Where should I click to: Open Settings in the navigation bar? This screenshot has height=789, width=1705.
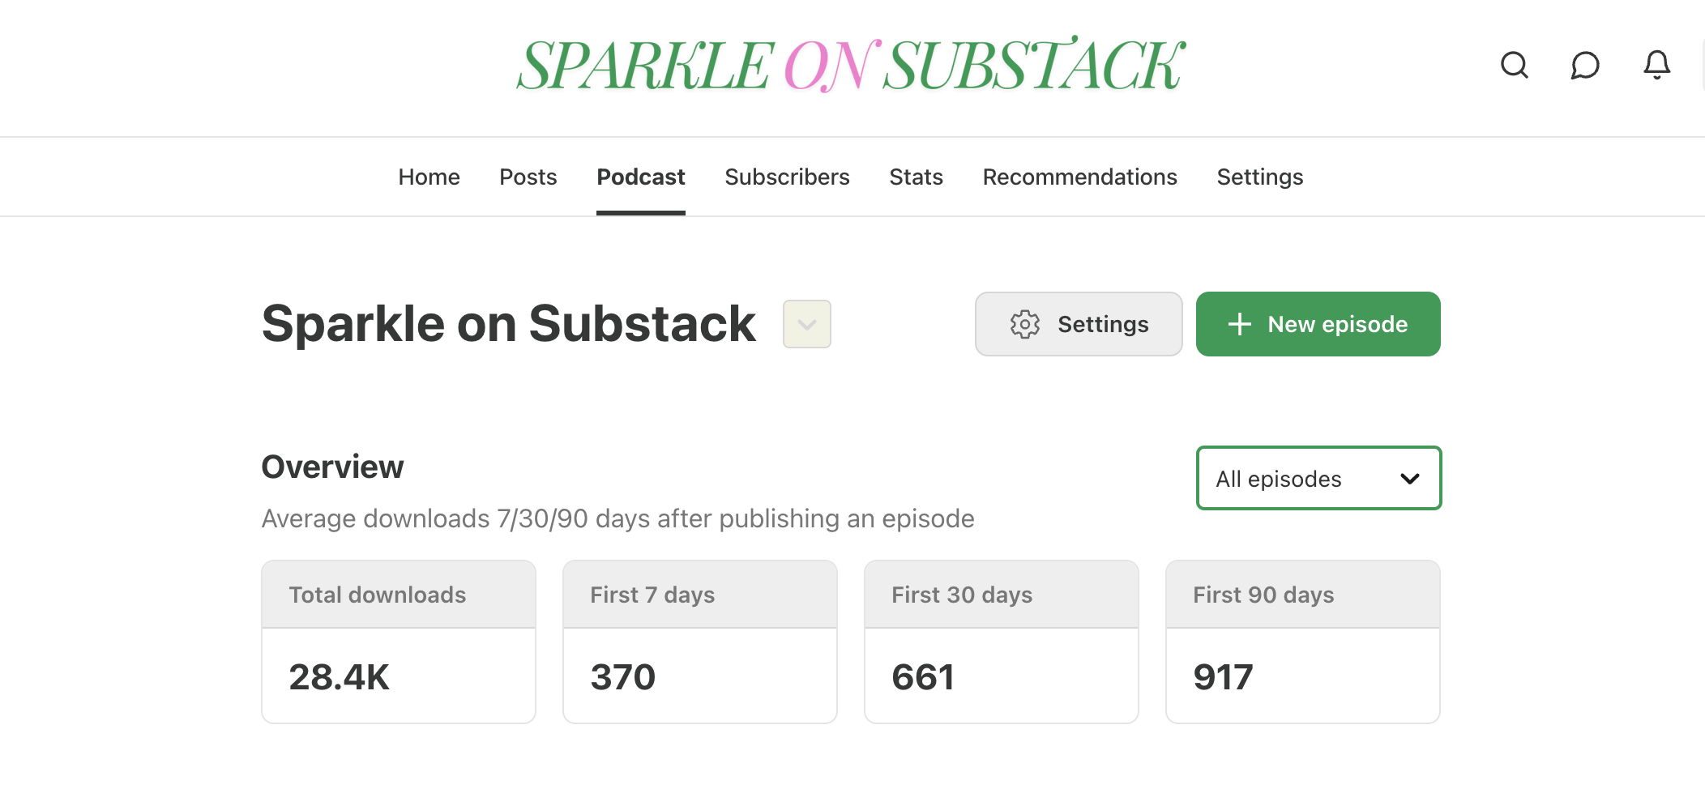1259,177
